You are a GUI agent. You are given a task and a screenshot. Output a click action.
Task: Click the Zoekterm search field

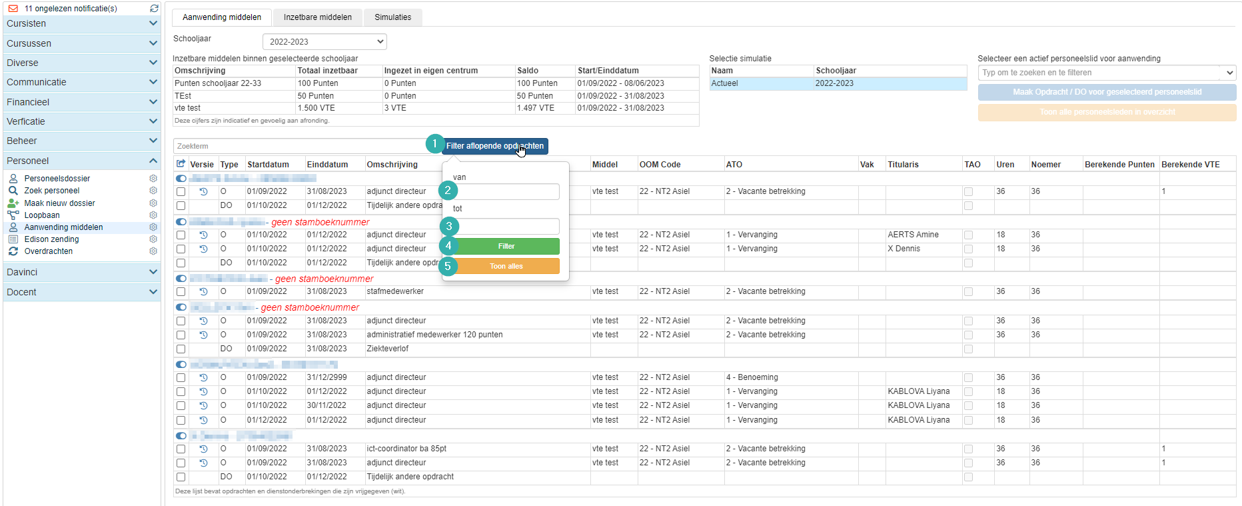click(307, 146)
